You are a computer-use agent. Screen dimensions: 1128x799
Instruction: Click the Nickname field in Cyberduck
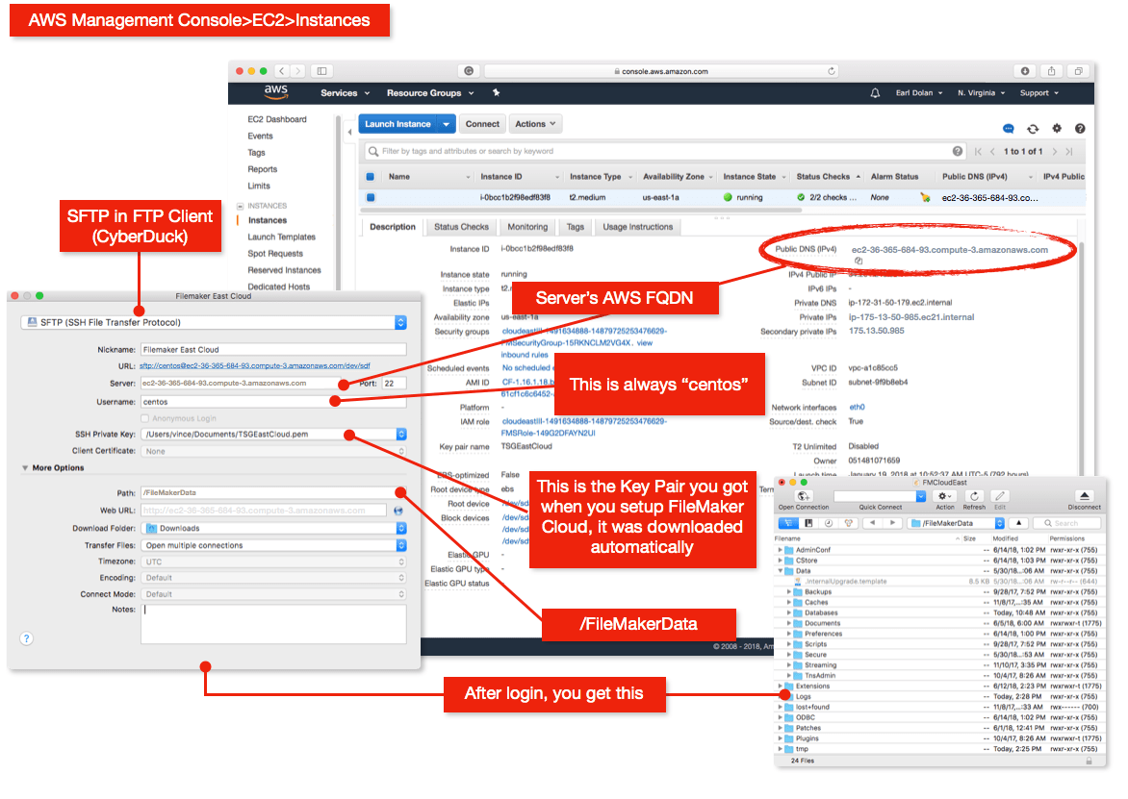[x=273, y=350]
